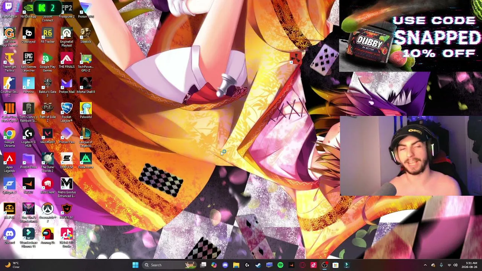Viewport: 482px width, 271px height.
Task: Select Call of Duty Black Ops III icon
Action: [9, 113]
